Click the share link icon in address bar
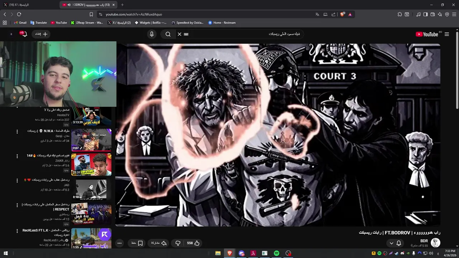Screen dimensions: 459x258 tap(333, 14)
